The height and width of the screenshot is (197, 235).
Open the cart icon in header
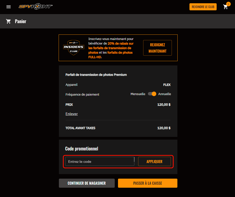225,7
